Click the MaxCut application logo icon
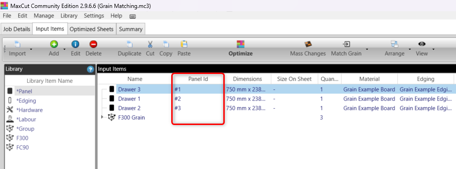The width and height of the screenshot is (456, 169). (4, 6)
